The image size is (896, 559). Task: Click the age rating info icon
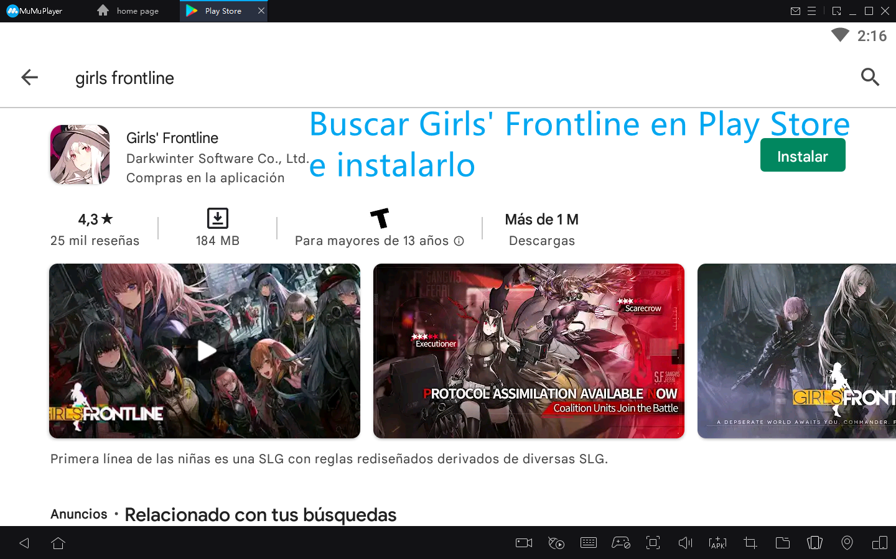point(459,241)
